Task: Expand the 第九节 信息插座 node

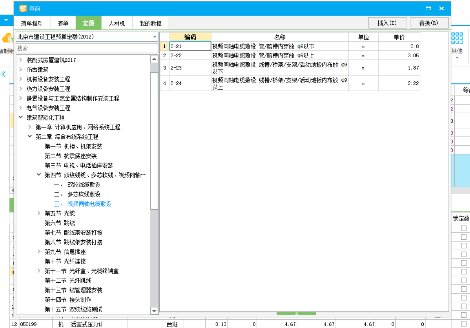Action: pos(39,252)
